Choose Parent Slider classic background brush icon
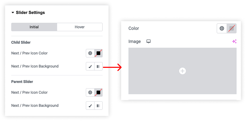 pyautogui.click(x=90, y=106)
